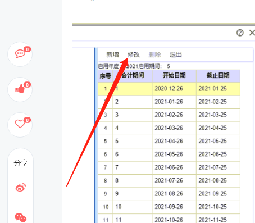Select end date cell 2021-04-25
The height and width of the screenshot is (223, 255).
pyautogui.click(x=218, y=128)
